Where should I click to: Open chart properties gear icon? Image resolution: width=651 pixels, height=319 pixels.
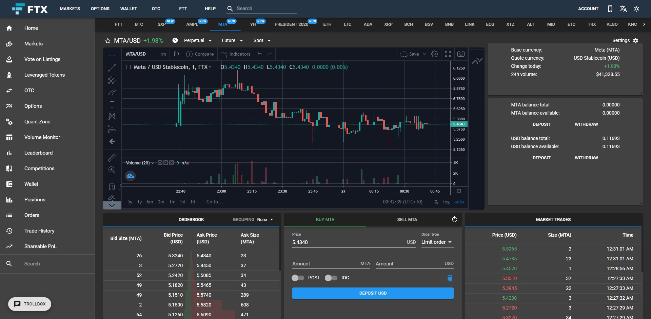[x=435, y=54]
